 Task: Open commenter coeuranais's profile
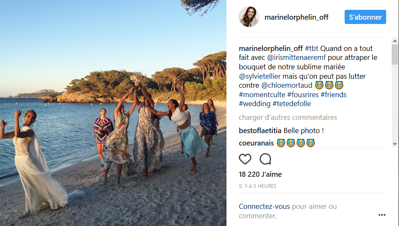click(x=256, y=143)
